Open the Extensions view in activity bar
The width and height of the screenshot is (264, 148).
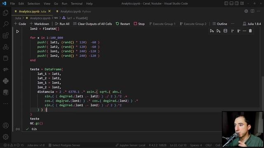[5, 35]
